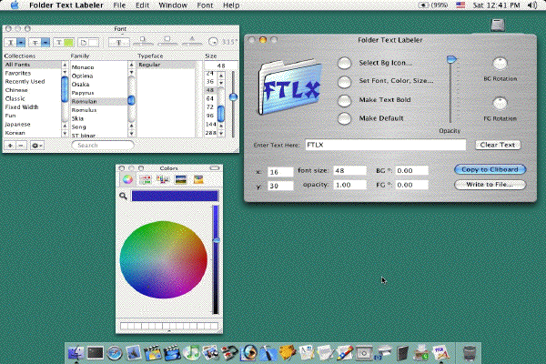Choose size 72 in the size list
Image resolution: width=546 pixels, height=364 pixels.
(x=210, y=107)
